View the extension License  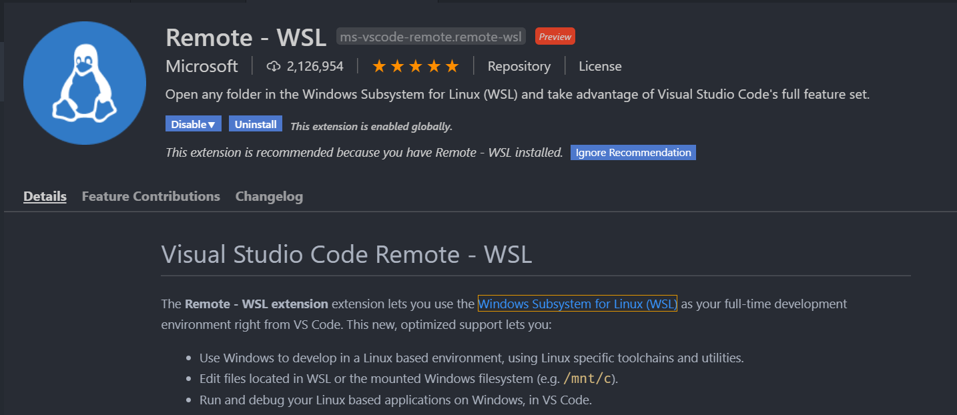coord(599,65)
